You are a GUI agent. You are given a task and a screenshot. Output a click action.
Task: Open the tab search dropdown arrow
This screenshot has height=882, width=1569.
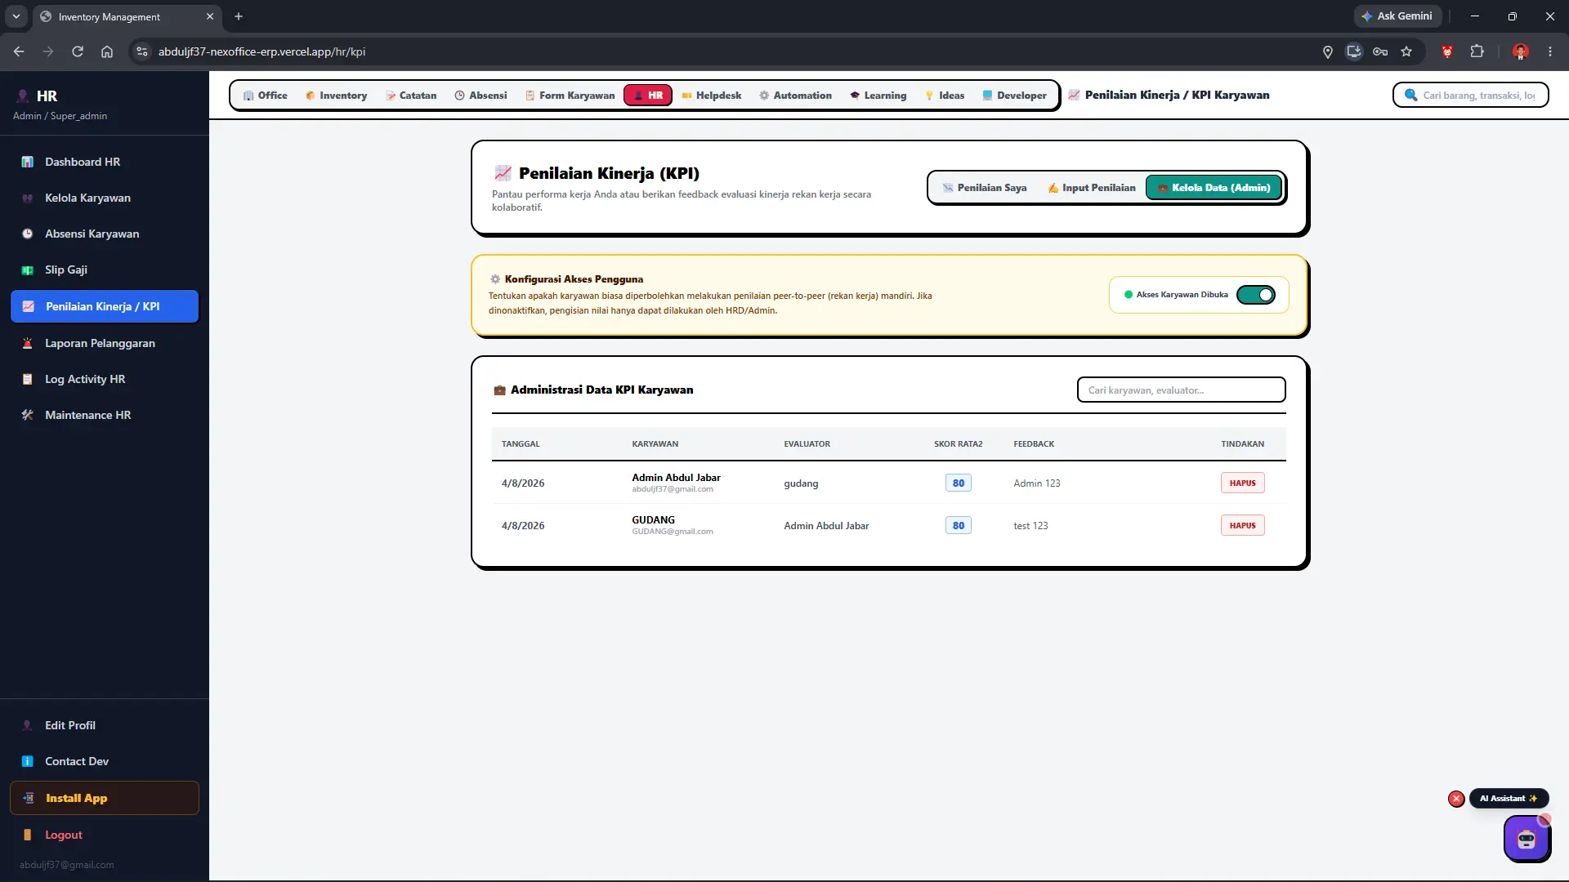pyautogui.click(x=16, y=16)
